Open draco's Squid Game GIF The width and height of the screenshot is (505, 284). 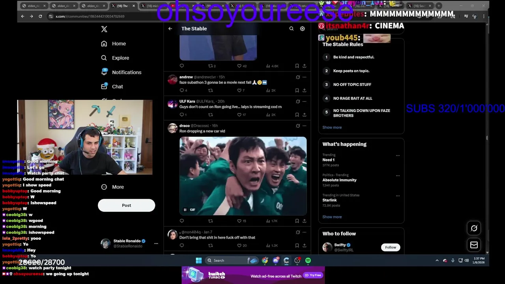pyautogui.click(x=243, y=176)
